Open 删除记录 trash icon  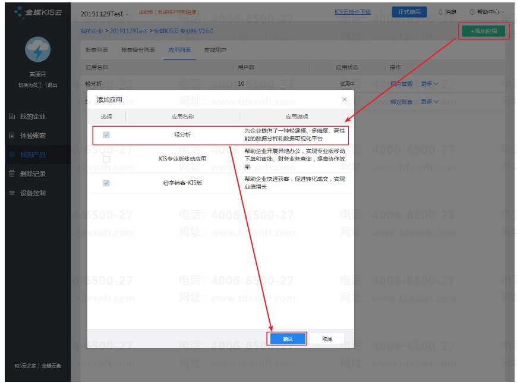[x=12, y=174]
